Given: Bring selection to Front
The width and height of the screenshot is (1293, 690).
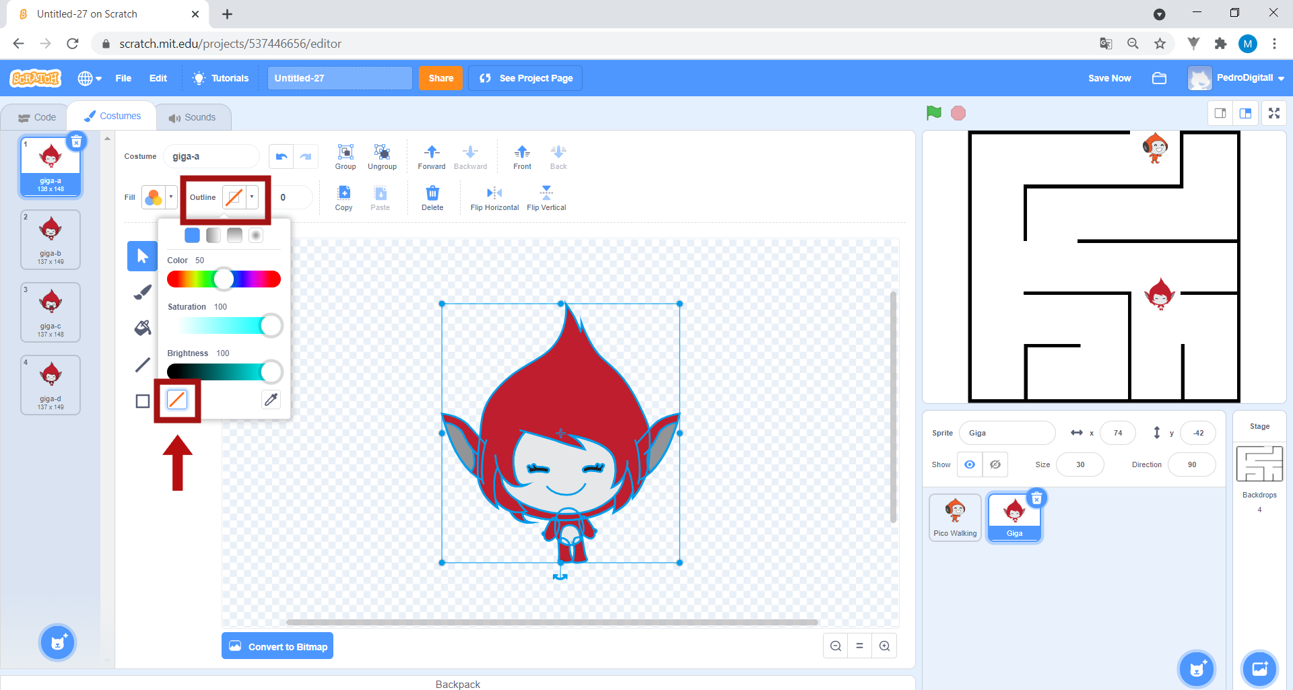Looking at the screenshot, I should tap(522, 157).
